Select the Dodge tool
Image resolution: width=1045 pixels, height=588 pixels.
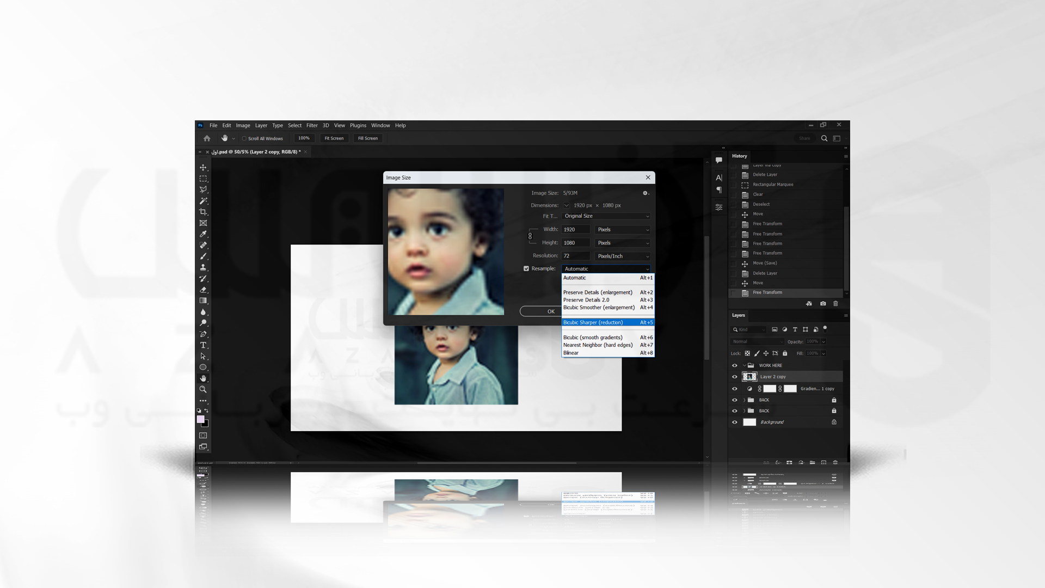pyautogui.click(x=203, y=323)
